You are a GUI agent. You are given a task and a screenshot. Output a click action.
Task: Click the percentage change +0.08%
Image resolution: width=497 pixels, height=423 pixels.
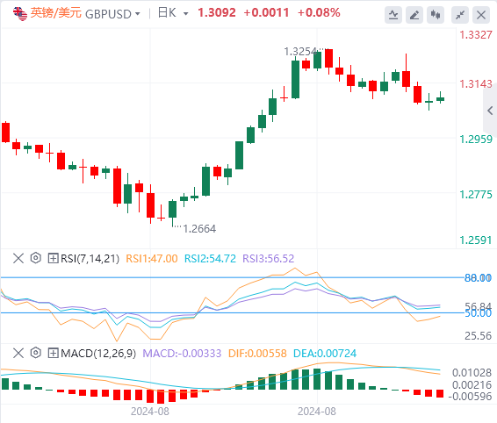coord(319,13)
